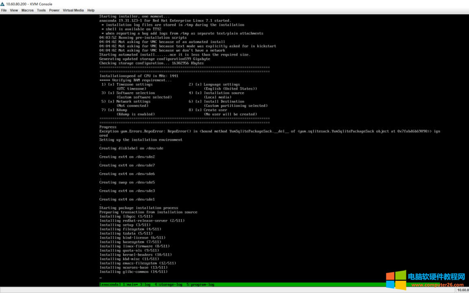Image resolution: width=469 pixels, height=293 pixels.
Task: Select the 3:log tab in status bar
Action: click(x=146, y=284)
